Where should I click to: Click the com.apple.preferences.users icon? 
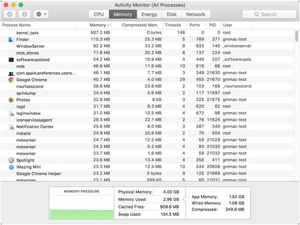11,73
